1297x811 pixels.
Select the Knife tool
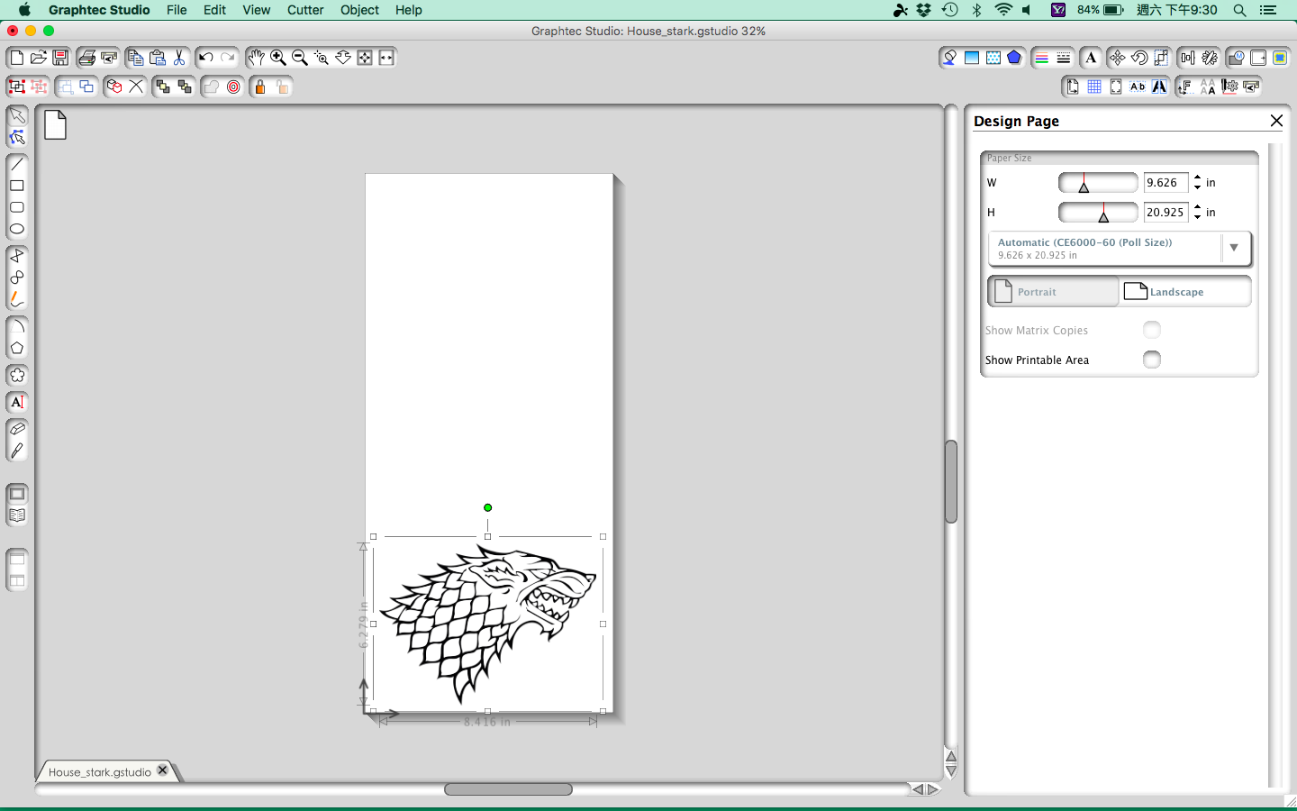point(17,451)
